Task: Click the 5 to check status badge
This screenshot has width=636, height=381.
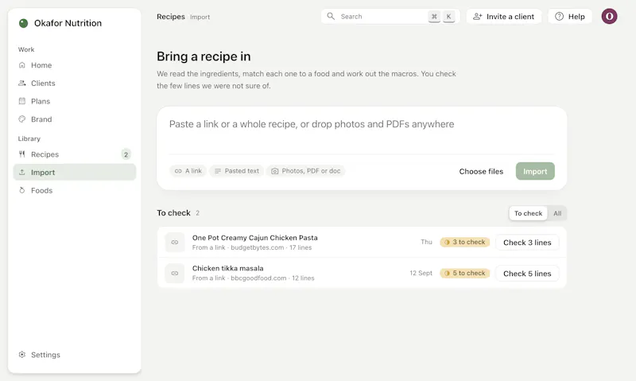Action: pyautogui.click(x=465, y=273)
